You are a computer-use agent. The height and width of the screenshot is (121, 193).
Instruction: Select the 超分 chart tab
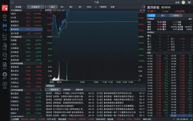[x=53, y=7]
